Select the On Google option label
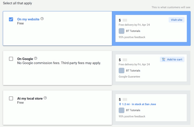194x127 pixels. 25,59
